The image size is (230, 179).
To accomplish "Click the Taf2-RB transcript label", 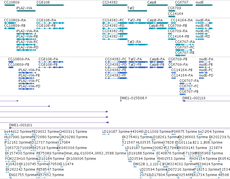I will [134, 20].
